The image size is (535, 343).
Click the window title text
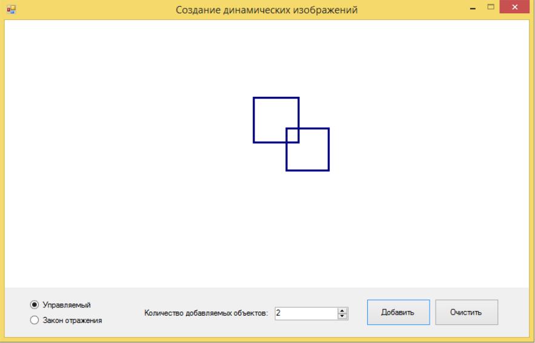tap(267, 10)
